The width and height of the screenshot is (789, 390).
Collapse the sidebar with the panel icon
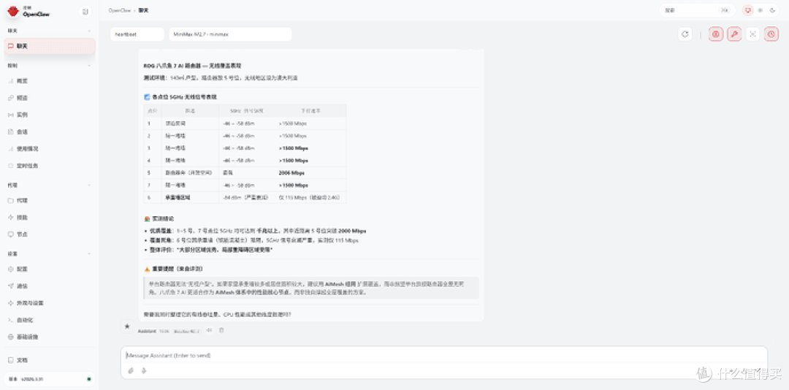(85, 12)
